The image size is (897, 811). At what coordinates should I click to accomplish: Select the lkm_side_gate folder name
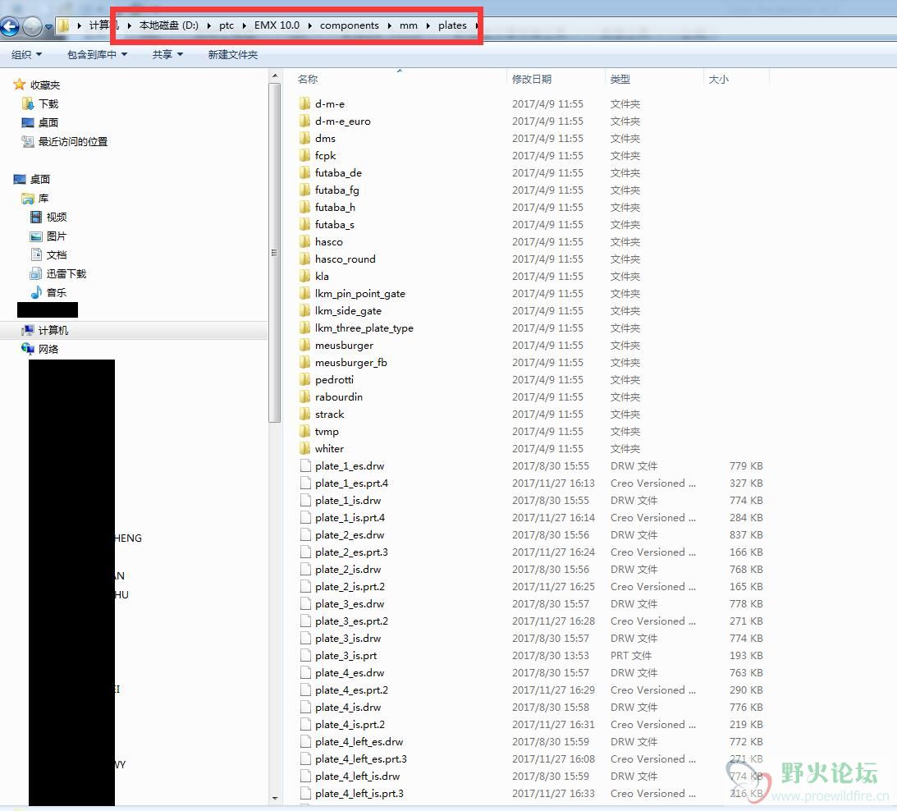348,310
